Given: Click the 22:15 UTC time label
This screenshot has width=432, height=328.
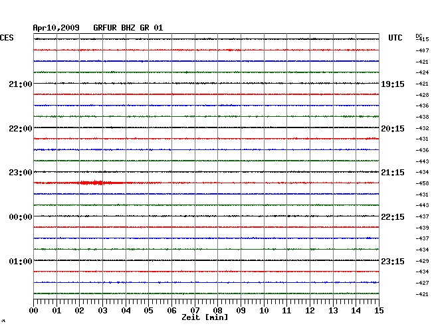Looking at the screenshot, I should tap(393, 217).
